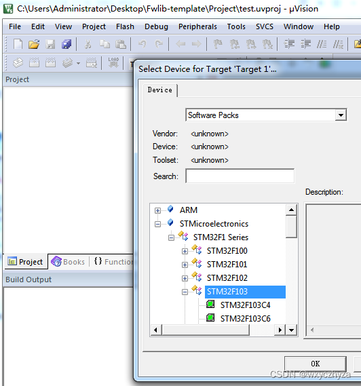Click the Unindent selection icon

[305, 44]
